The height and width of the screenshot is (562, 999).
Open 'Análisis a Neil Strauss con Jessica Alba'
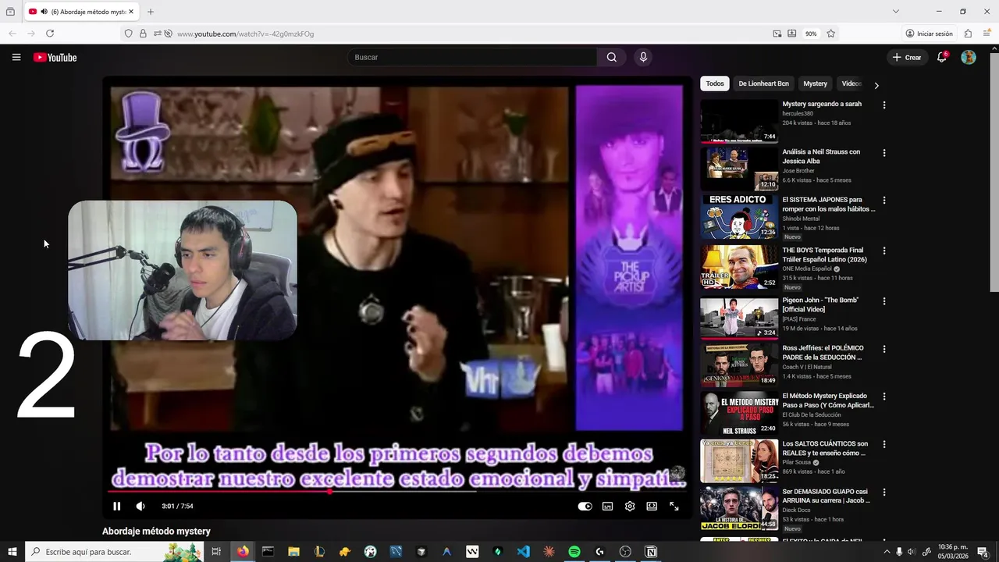821,156
